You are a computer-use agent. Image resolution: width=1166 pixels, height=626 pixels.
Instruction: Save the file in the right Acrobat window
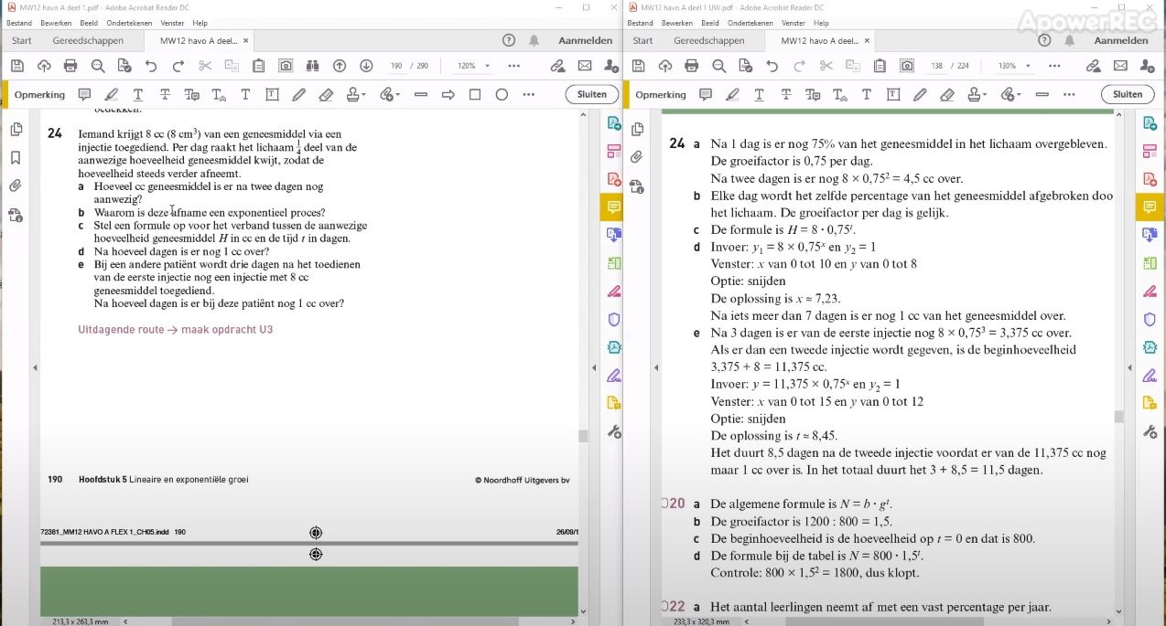(639, 66)
